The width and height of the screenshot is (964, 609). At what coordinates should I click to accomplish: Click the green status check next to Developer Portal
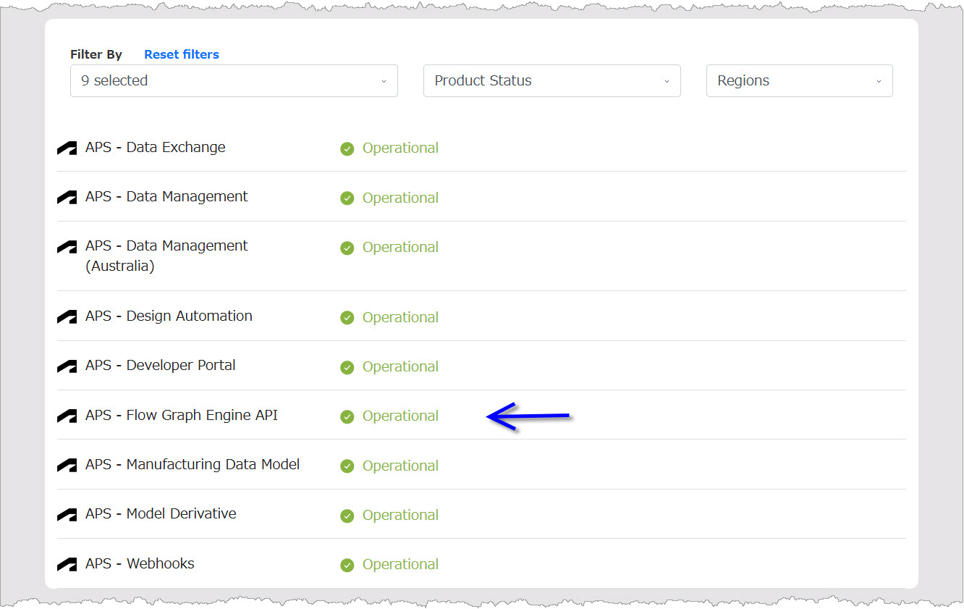click(x=347, y=366)
